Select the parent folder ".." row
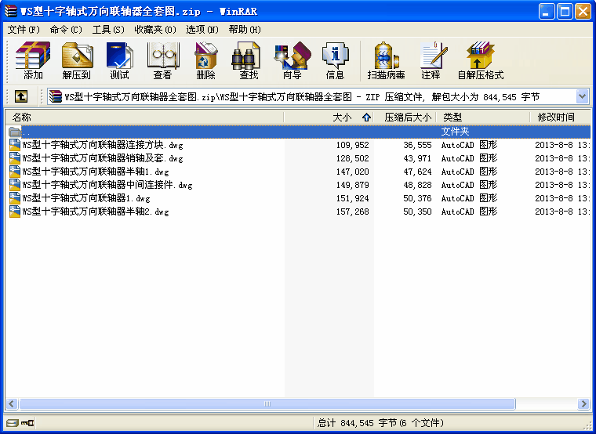The image size is (596, 434). click(27, 132)
